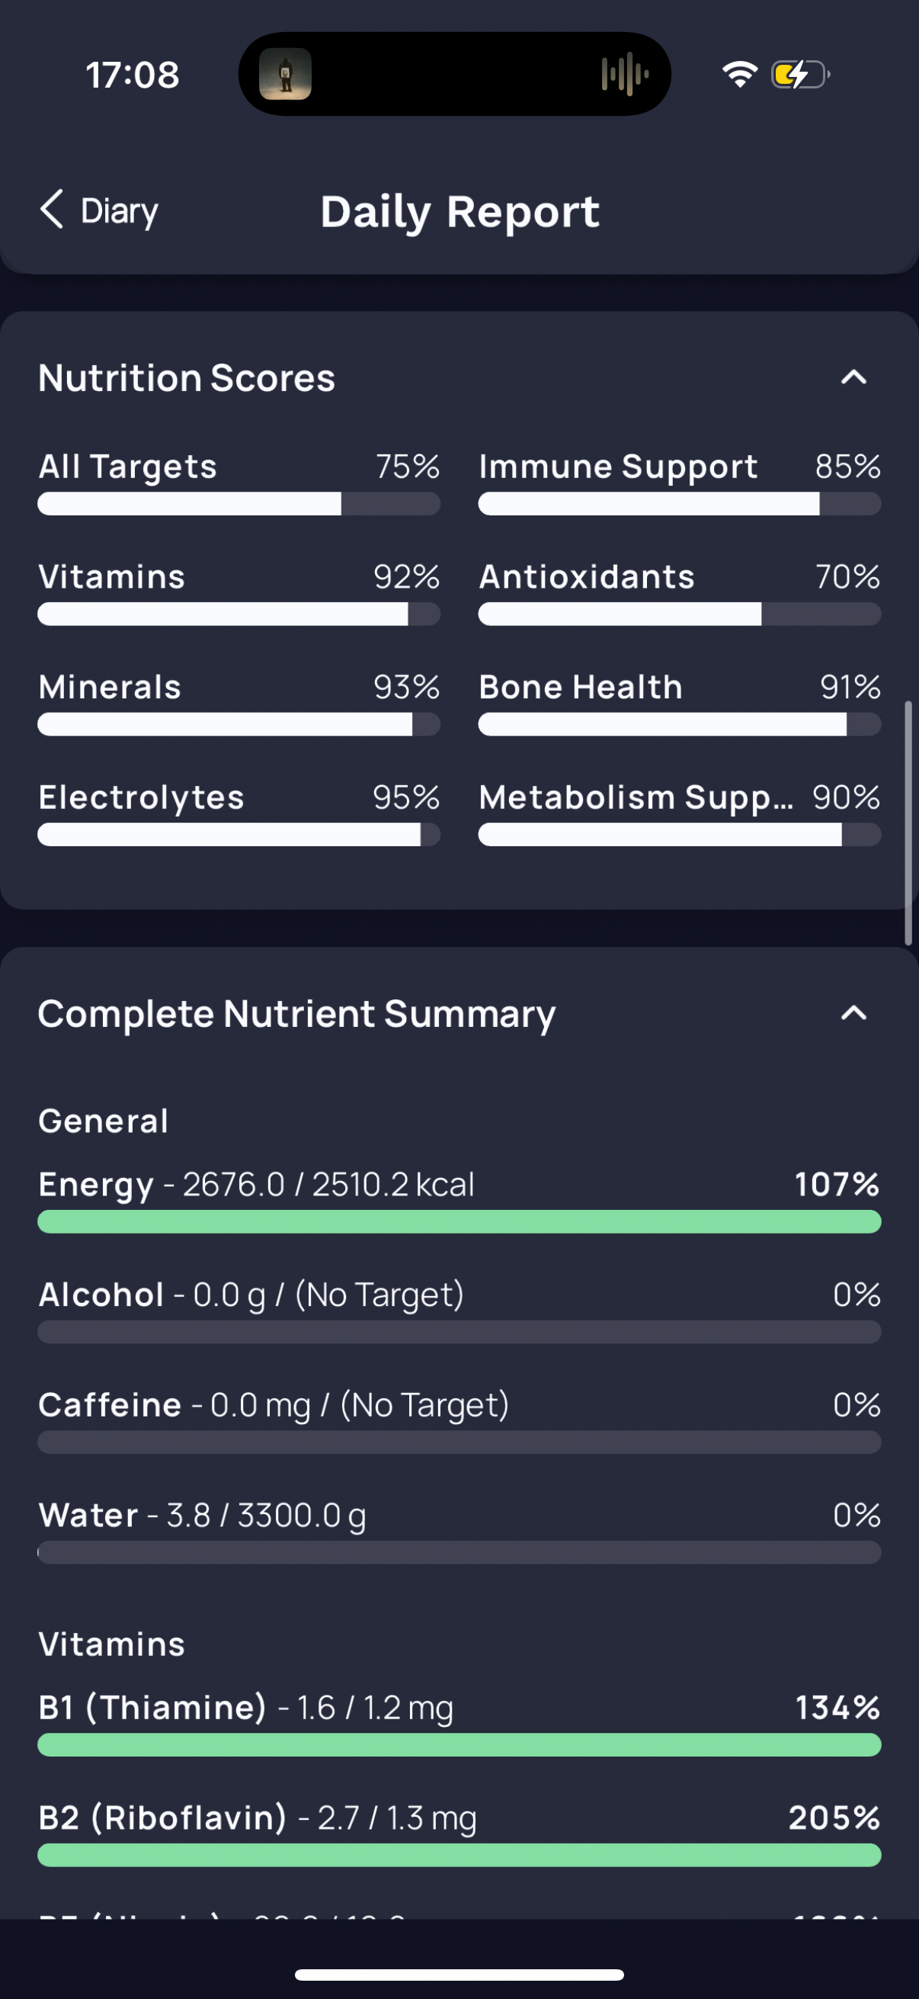
Task: Tap the Wi-Fi status icon
Action: tap(740, 75)
